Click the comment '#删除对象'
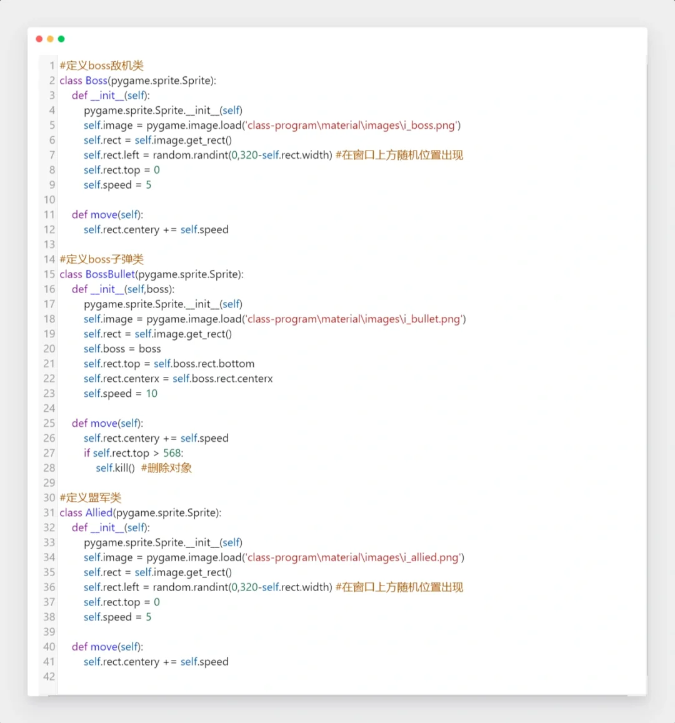The width and height of the screenshot is (675, 723). (x=166, y=468)
